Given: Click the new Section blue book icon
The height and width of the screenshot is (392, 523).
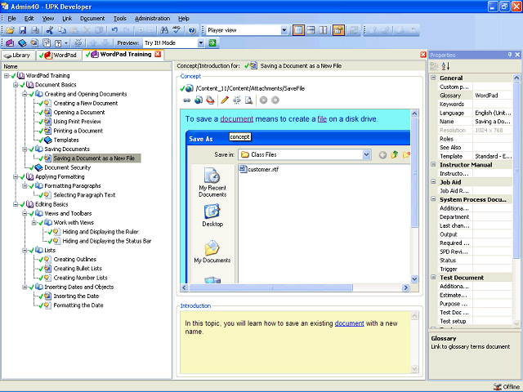Looking at the screenshot, I should pyautogui.click(x=22, y=43).
